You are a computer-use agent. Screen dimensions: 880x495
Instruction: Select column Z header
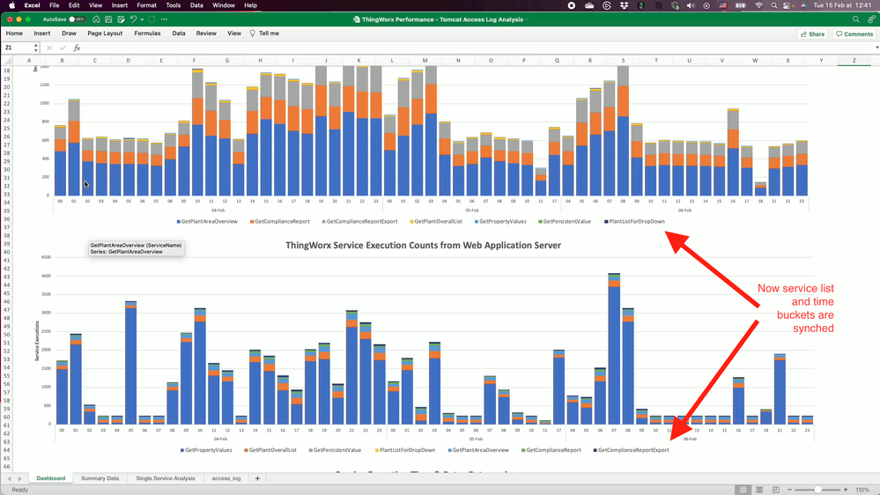tap(854, 61)
